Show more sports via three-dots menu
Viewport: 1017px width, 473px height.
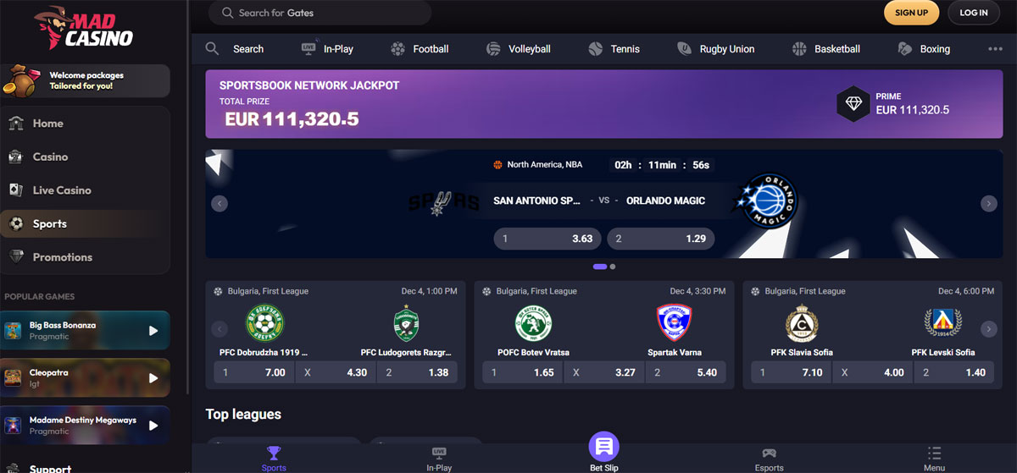[x=995, y=49]
